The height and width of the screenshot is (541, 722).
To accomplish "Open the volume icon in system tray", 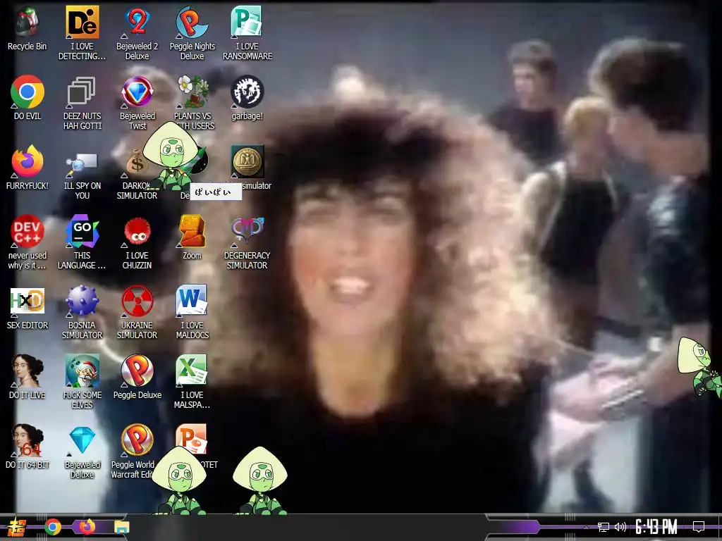I will [620, 527].
